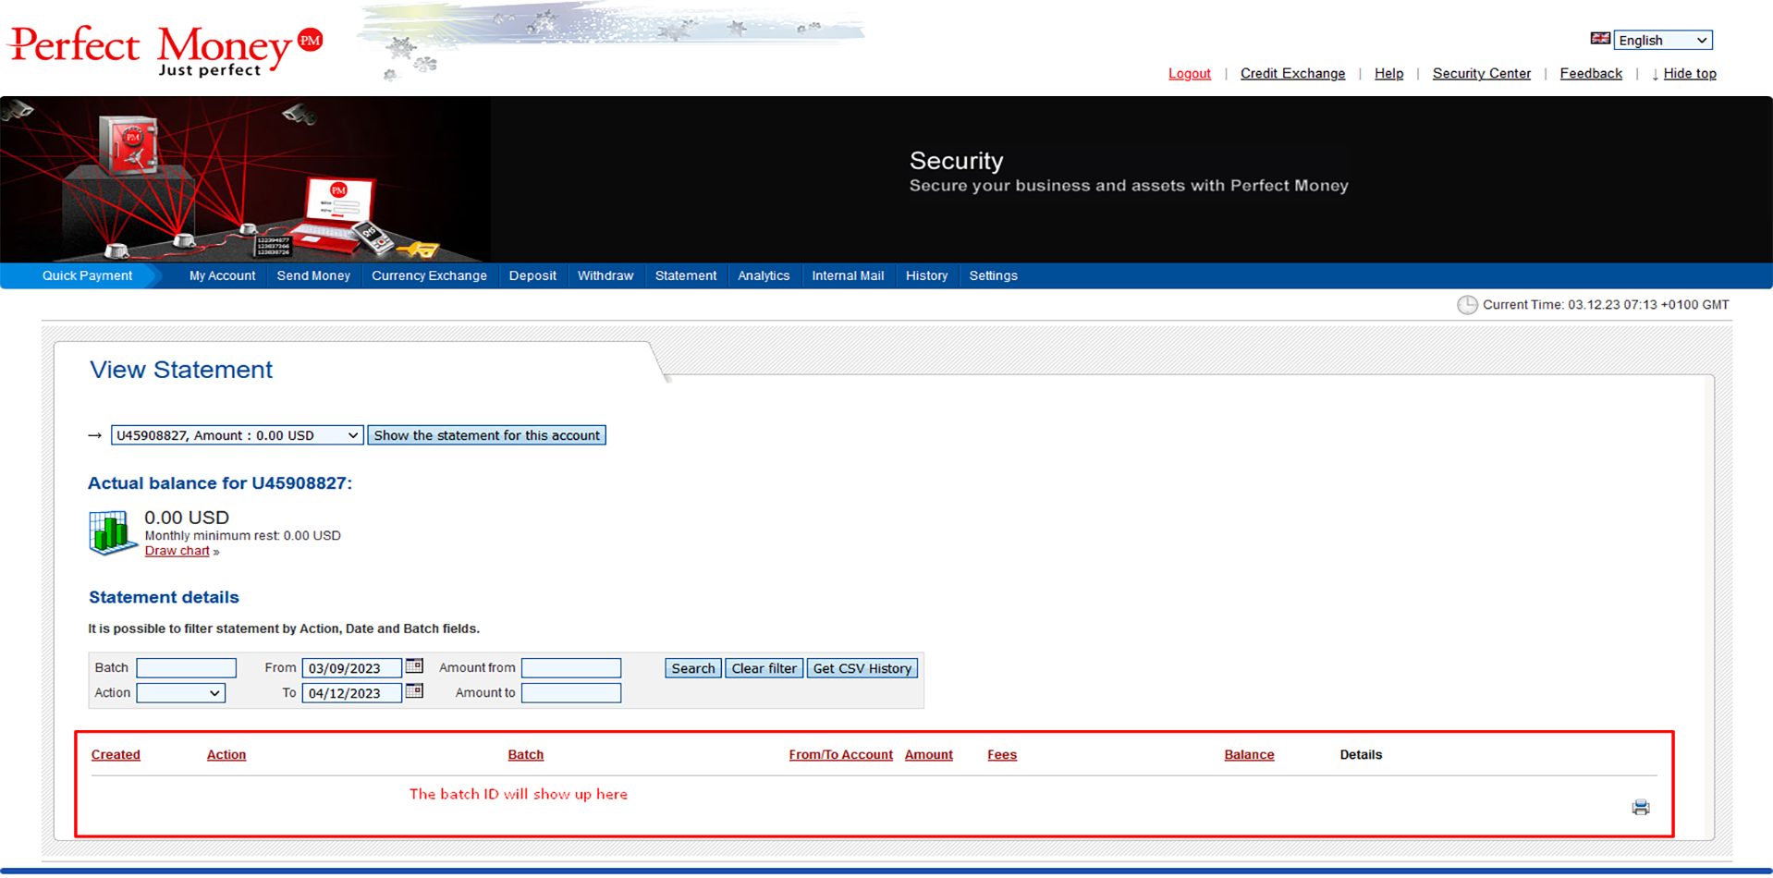The height and width of the screenshot is (878, 1773).
Task: Click the Details column header text
Action: [x=1361, y=755]
